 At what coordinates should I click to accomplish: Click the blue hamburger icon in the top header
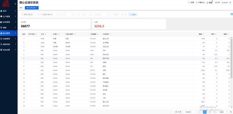[x=230, y=3]
